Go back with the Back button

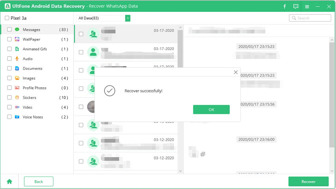(x=39, y=182)
